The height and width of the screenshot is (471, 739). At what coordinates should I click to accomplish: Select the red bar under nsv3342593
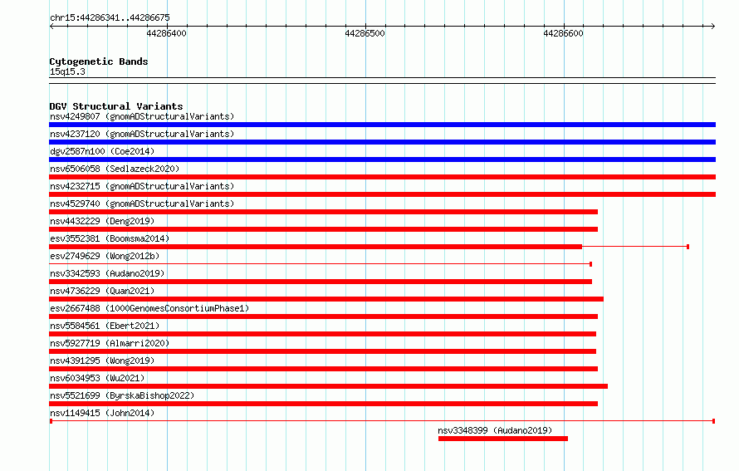321,282
